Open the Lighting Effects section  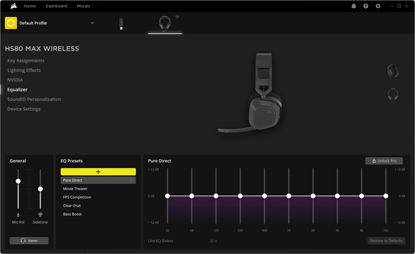24,70
